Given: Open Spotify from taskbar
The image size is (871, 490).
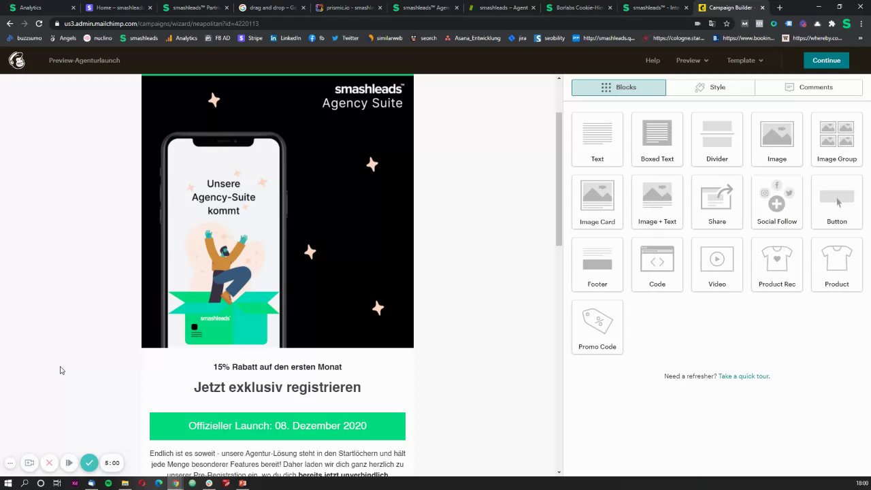Looking at the screenshot, I should coord(108,483).
